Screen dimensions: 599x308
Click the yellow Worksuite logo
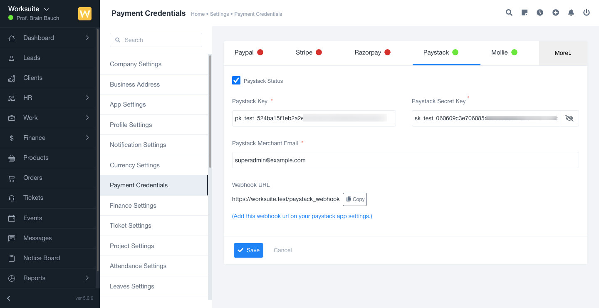85,14
